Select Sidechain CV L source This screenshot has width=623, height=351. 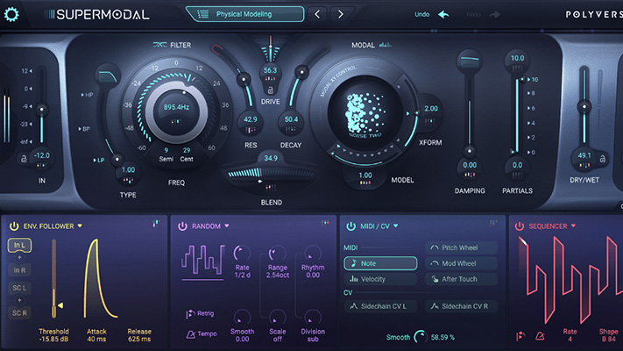(380, 306)
